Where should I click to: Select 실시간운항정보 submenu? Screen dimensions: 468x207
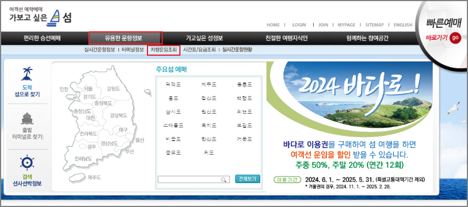pyautogui.click(x=100, y=50)
